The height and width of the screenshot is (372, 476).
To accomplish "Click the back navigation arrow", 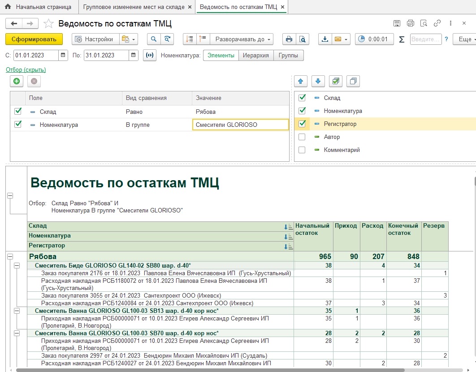I will pyautogui.click(x=14, y=24).
